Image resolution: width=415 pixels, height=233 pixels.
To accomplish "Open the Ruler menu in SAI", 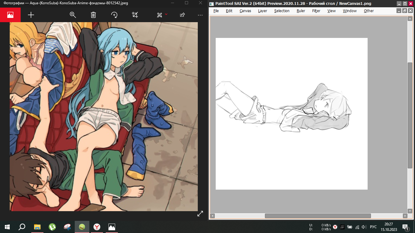I will point(301,11).
